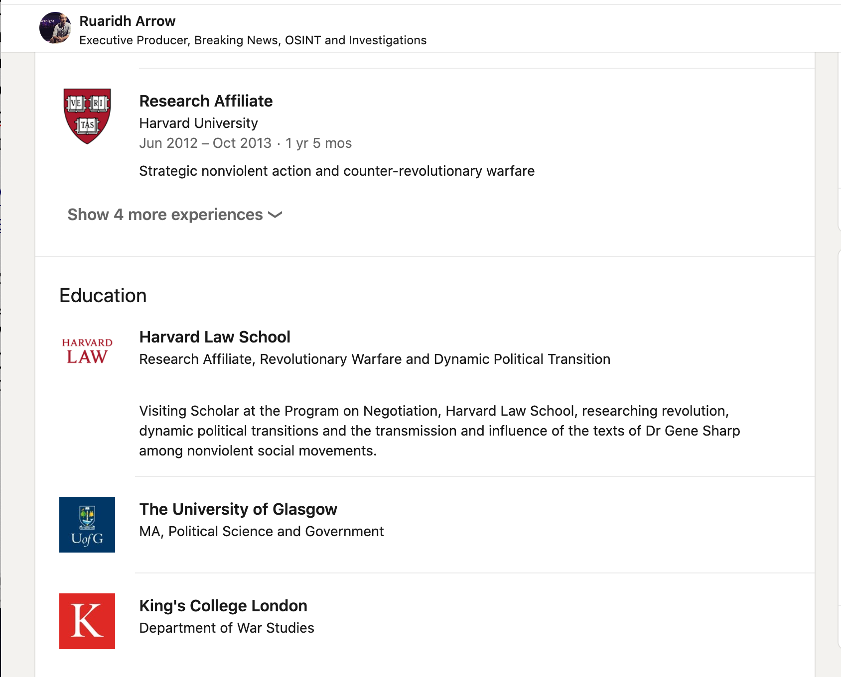Click MA, Political Science and Government
Viewport: 841px width, 677px height.
(262, 532)
